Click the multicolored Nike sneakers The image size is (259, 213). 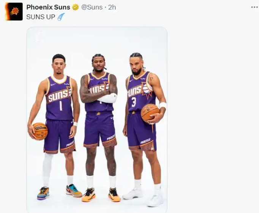[60, 192]
